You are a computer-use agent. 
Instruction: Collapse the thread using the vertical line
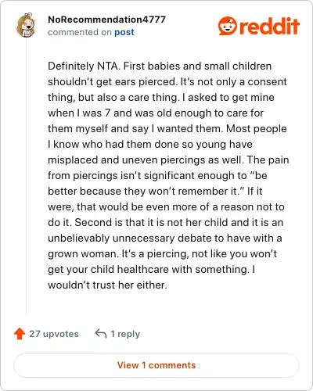26,178
